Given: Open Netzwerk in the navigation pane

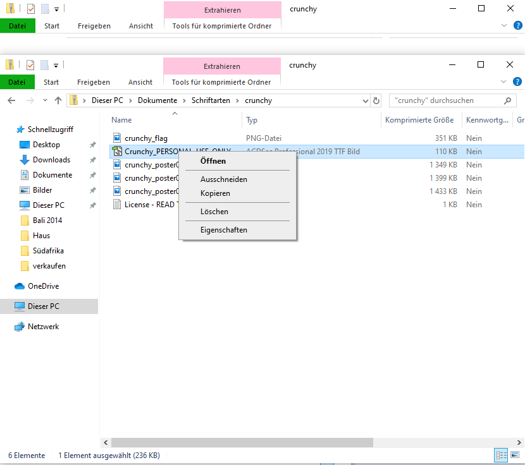Looking at the screenshot, I should pos(43,327).
